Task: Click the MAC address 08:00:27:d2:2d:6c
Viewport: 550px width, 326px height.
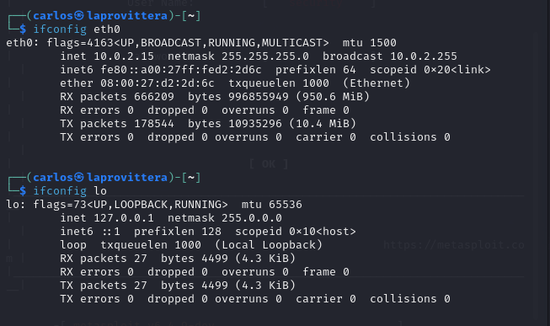Action: point(158,83)
